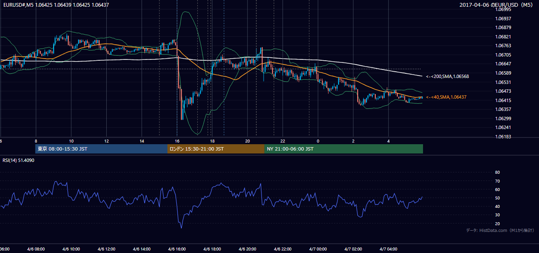Click the 4/7 04:00 time axis label
The image size is (539, 253).
pos(388,249)
